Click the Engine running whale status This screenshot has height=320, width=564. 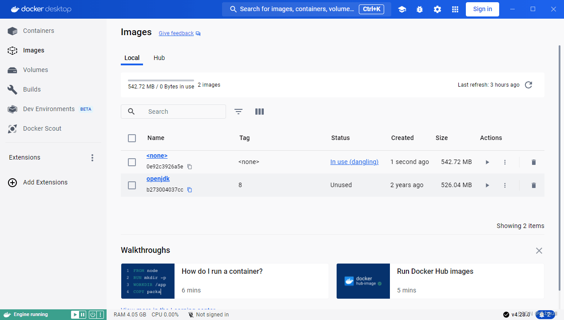coord(26,315)
